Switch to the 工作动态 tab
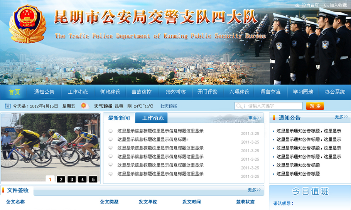 point(153,118)
